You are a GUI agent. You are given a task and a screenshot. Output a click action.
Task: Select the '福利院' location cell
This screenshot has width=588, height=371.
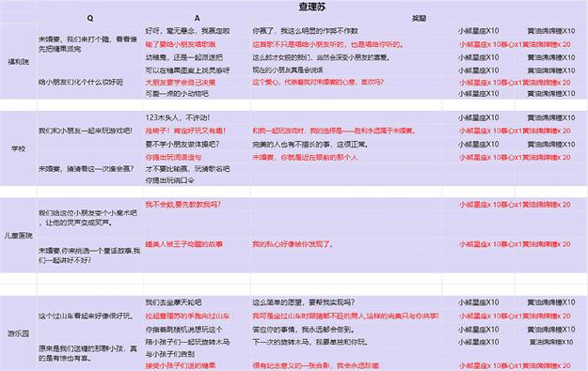click(x=19, y=62)
